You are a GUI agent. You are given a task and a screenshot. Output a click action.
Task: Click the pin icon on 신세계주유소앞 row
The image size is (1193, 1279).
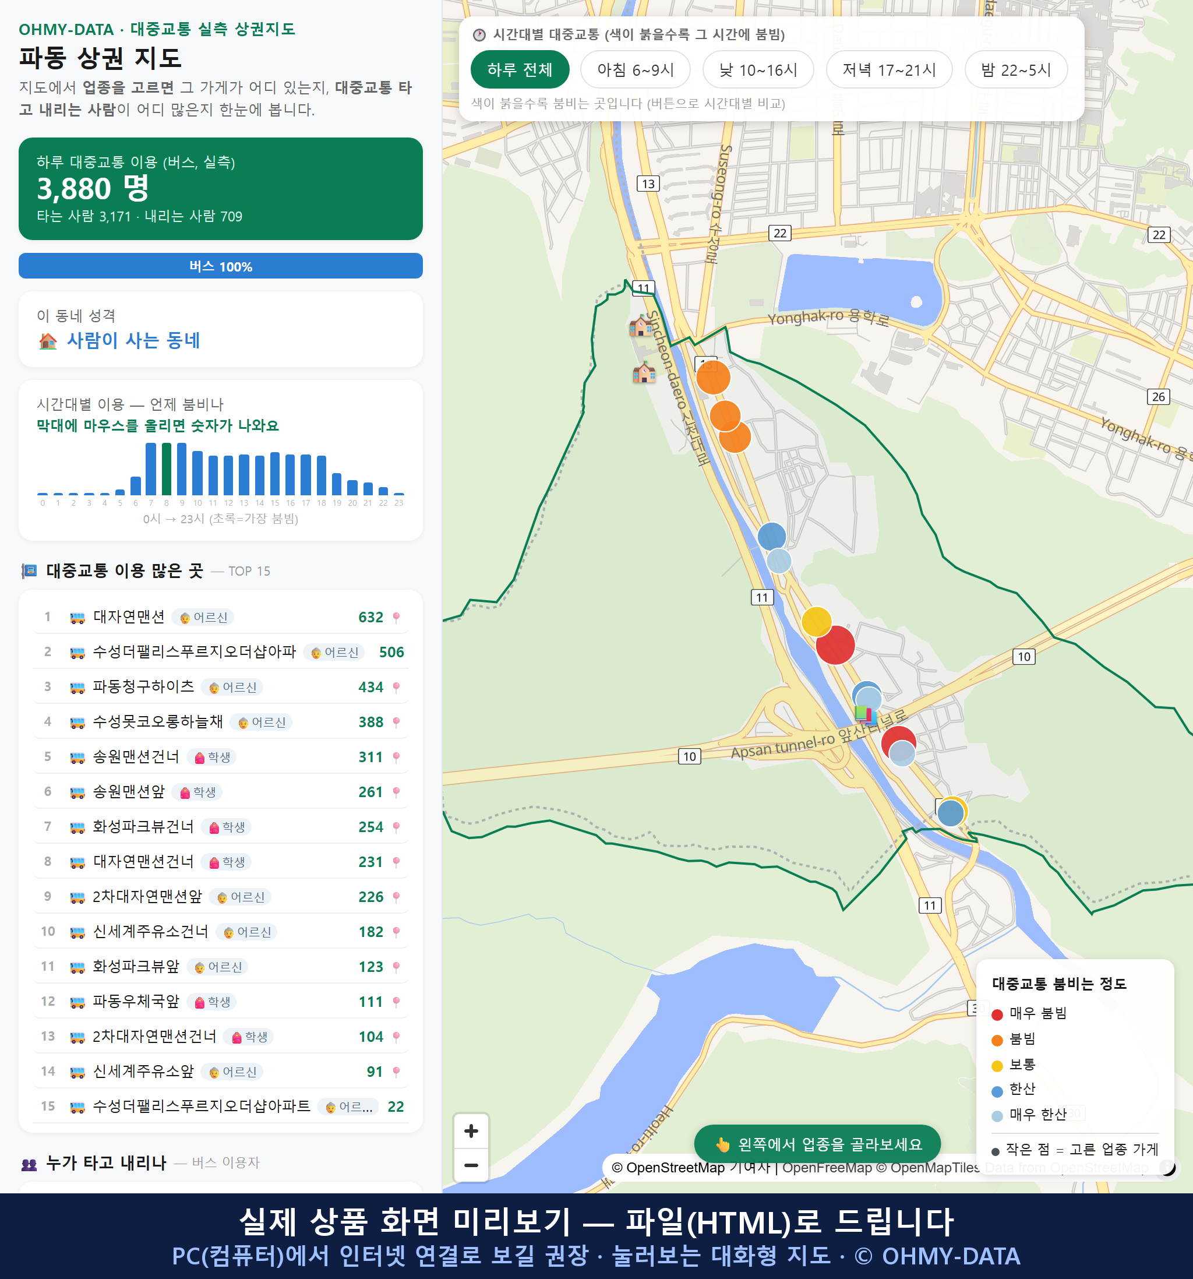(x=396, y=1071)
